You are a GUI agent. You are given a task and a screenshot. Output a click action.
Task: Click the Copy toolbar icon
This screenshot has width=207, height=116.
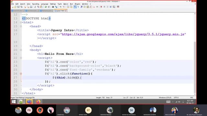(x=38, y=7)
